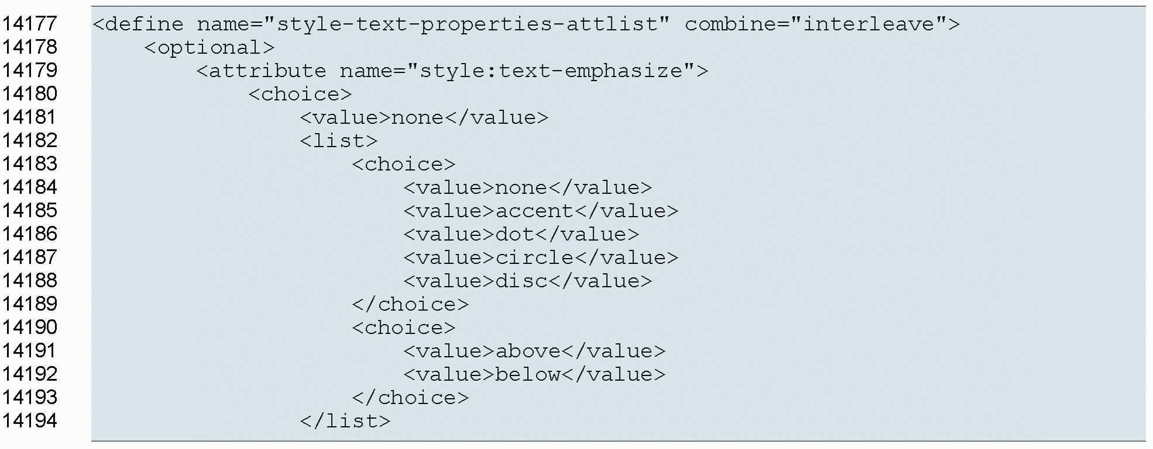Click the circle value line
The image size is (1153, 449).
click(541, 257)
